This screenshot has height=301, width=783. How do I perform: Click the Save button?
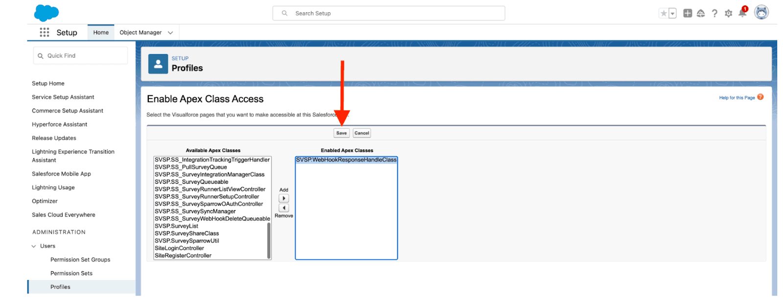tap(342, 133)
